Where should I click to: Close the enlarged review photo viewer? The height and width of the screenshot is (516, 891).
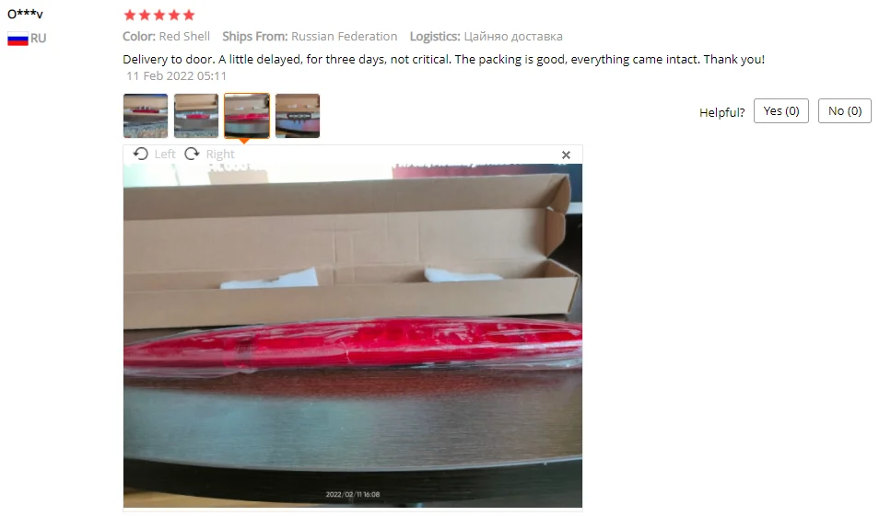566,155
